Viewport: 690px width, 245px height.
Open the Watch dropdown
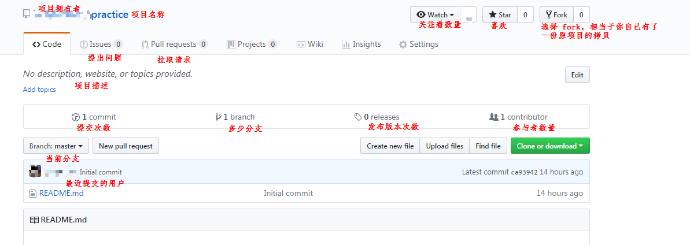(435, 14)
